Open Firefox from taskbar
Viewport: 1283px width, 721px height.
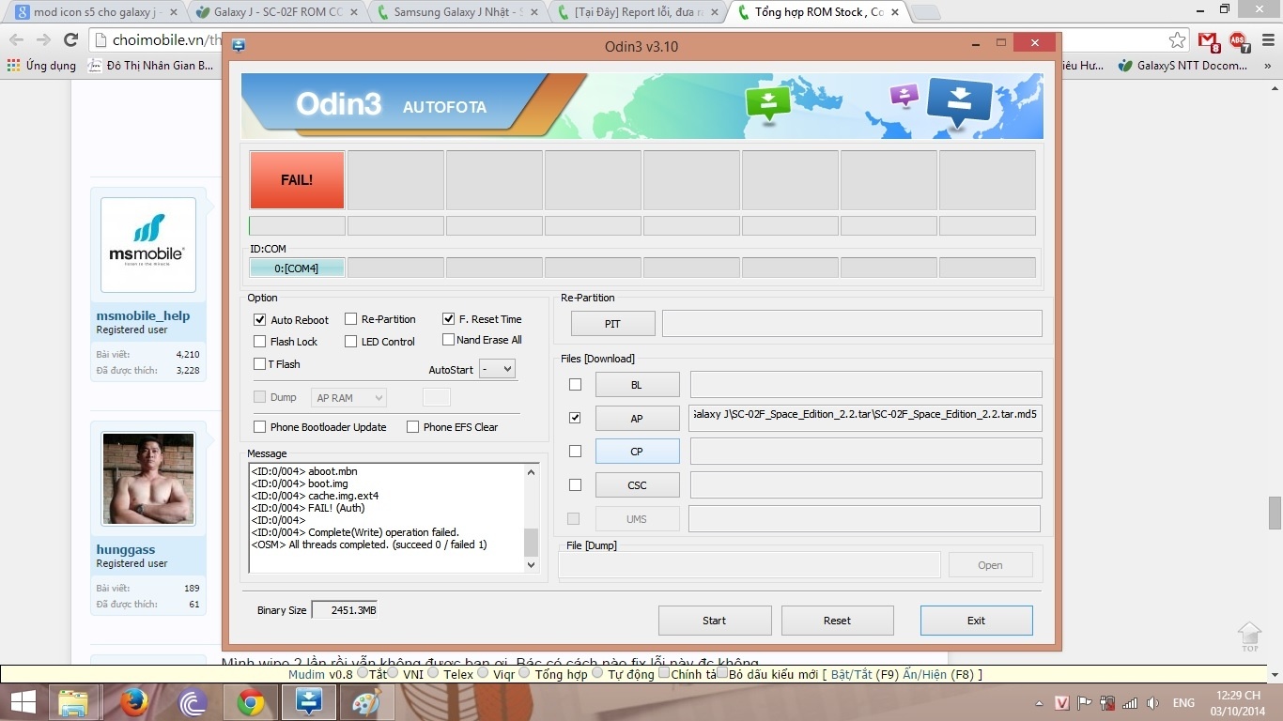coord(133,702)
